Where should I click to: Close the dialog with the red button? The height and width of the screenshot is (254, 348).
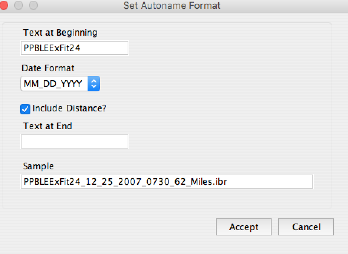coord(4,6)
